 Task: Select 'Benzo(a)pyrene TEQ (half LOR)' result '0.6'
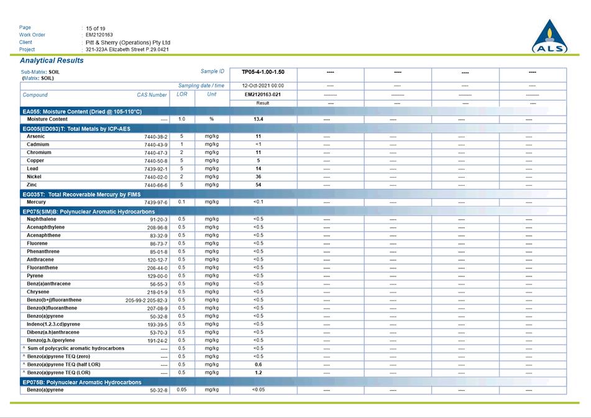[258, 365]
